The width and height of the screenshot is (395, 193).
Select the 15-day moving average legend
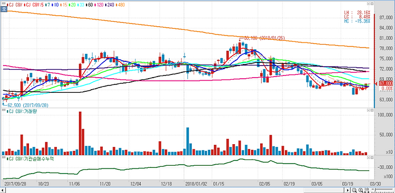tap(64, 5)
